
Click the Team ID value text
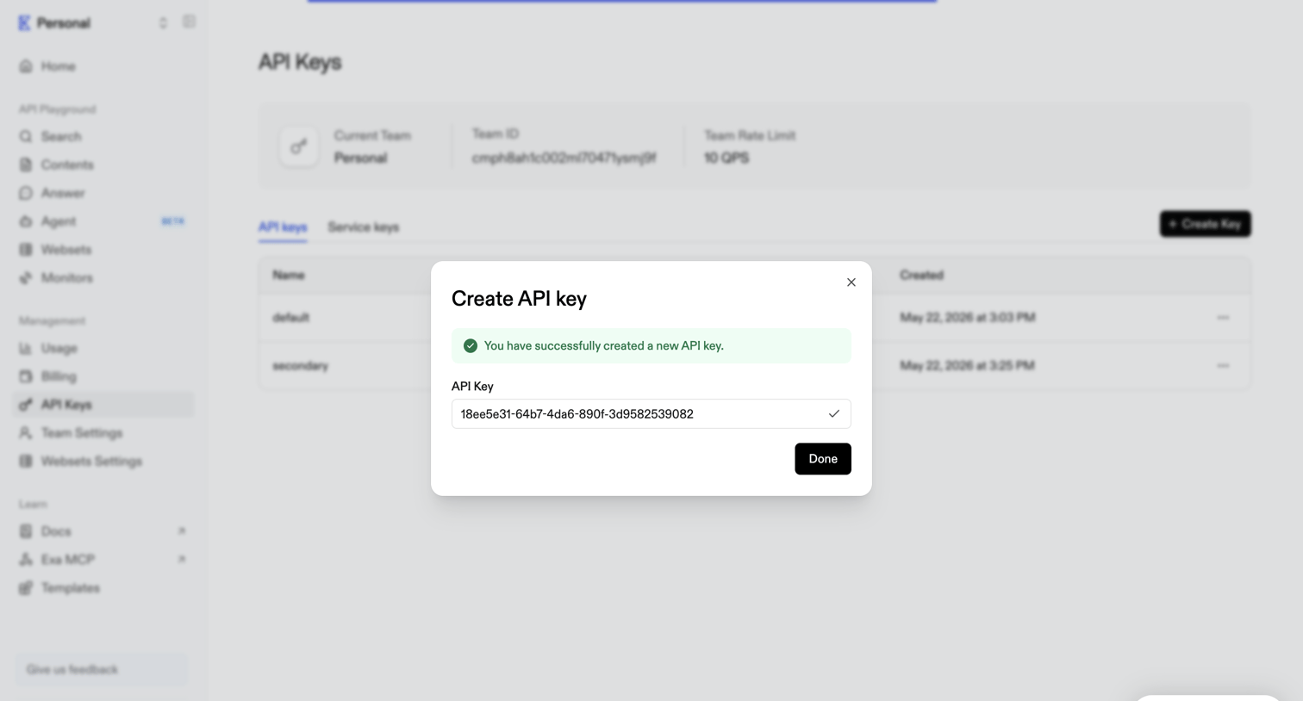click(564, 158)
